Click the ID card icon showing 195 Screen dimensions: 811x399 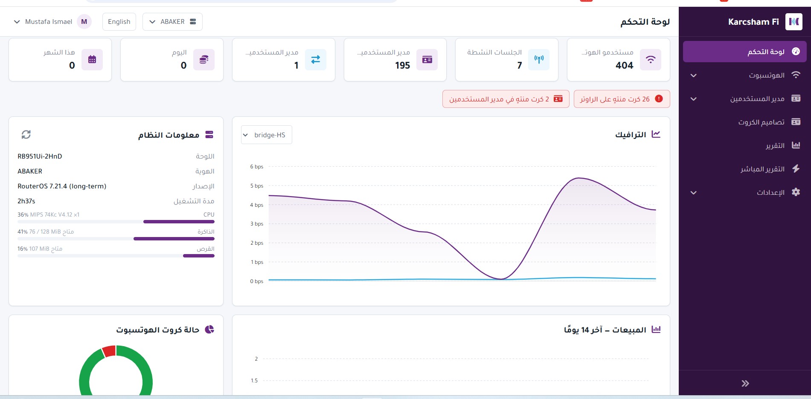(427, 60)
